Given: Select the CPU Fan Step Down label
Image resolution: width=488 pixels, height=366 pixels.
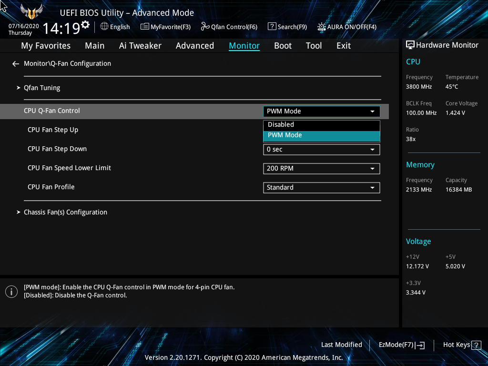Looking at the screenshot, I should click(57, 149).
